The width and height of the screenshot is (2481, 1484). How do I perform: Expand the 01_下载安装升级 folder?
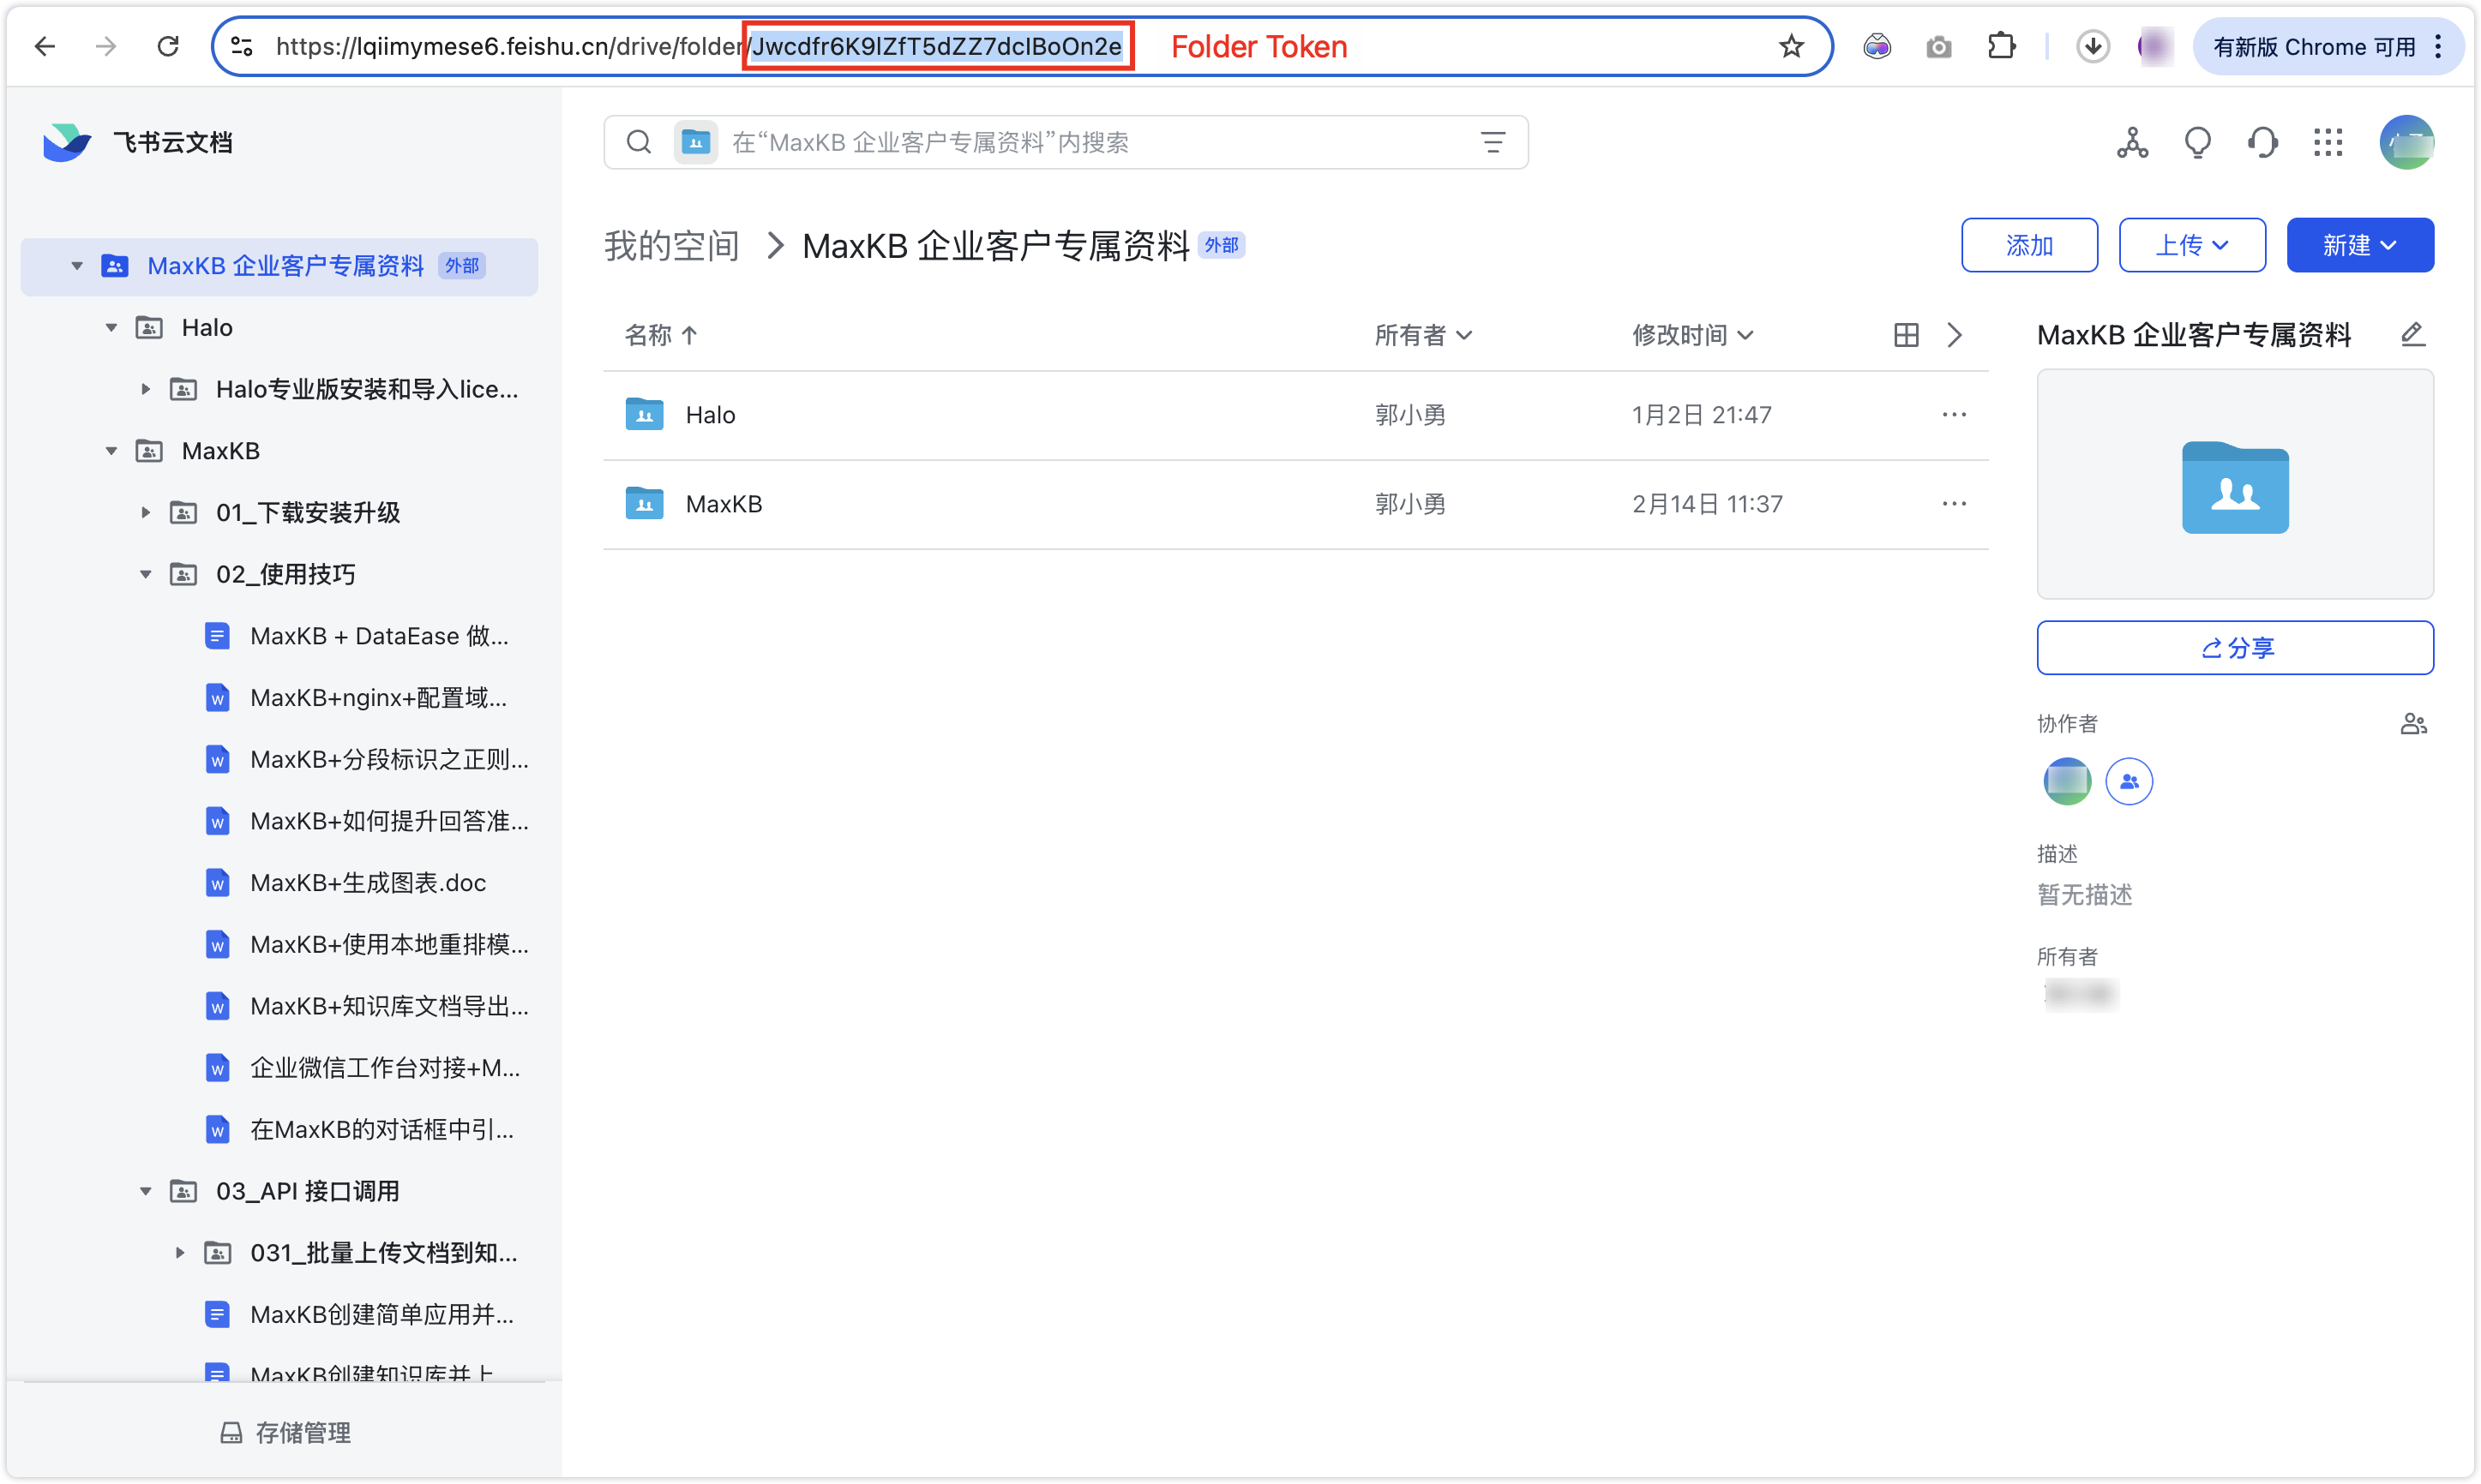[146, 513]
